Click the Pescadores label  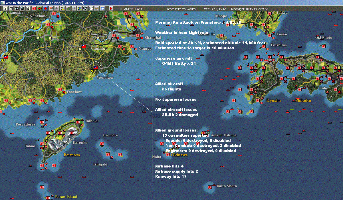[x=26, y=124]
